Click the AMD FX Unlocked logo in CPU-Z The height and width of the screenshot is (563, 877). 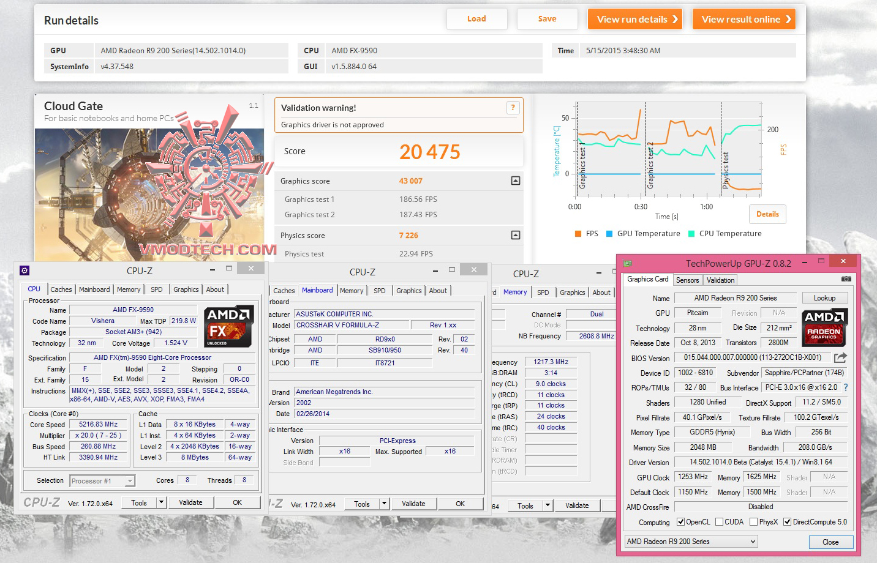click(229, 326)
